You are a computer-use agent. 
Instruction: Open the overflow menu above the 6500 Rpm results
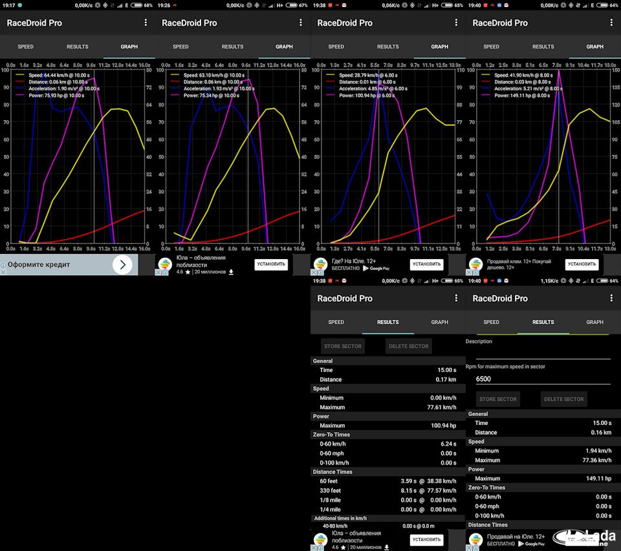coord(611,298)
